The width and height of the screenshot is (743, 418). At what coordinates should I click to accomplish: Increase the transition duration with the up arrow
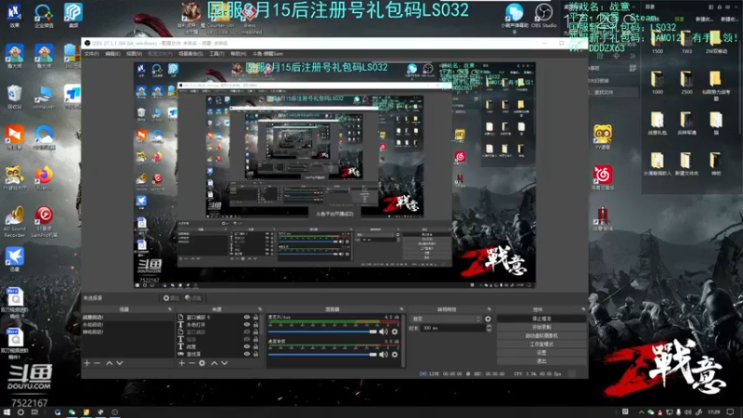tap(489, 326)
